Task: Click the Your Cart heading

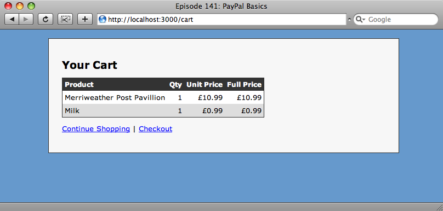Action: tap(89, 65)
